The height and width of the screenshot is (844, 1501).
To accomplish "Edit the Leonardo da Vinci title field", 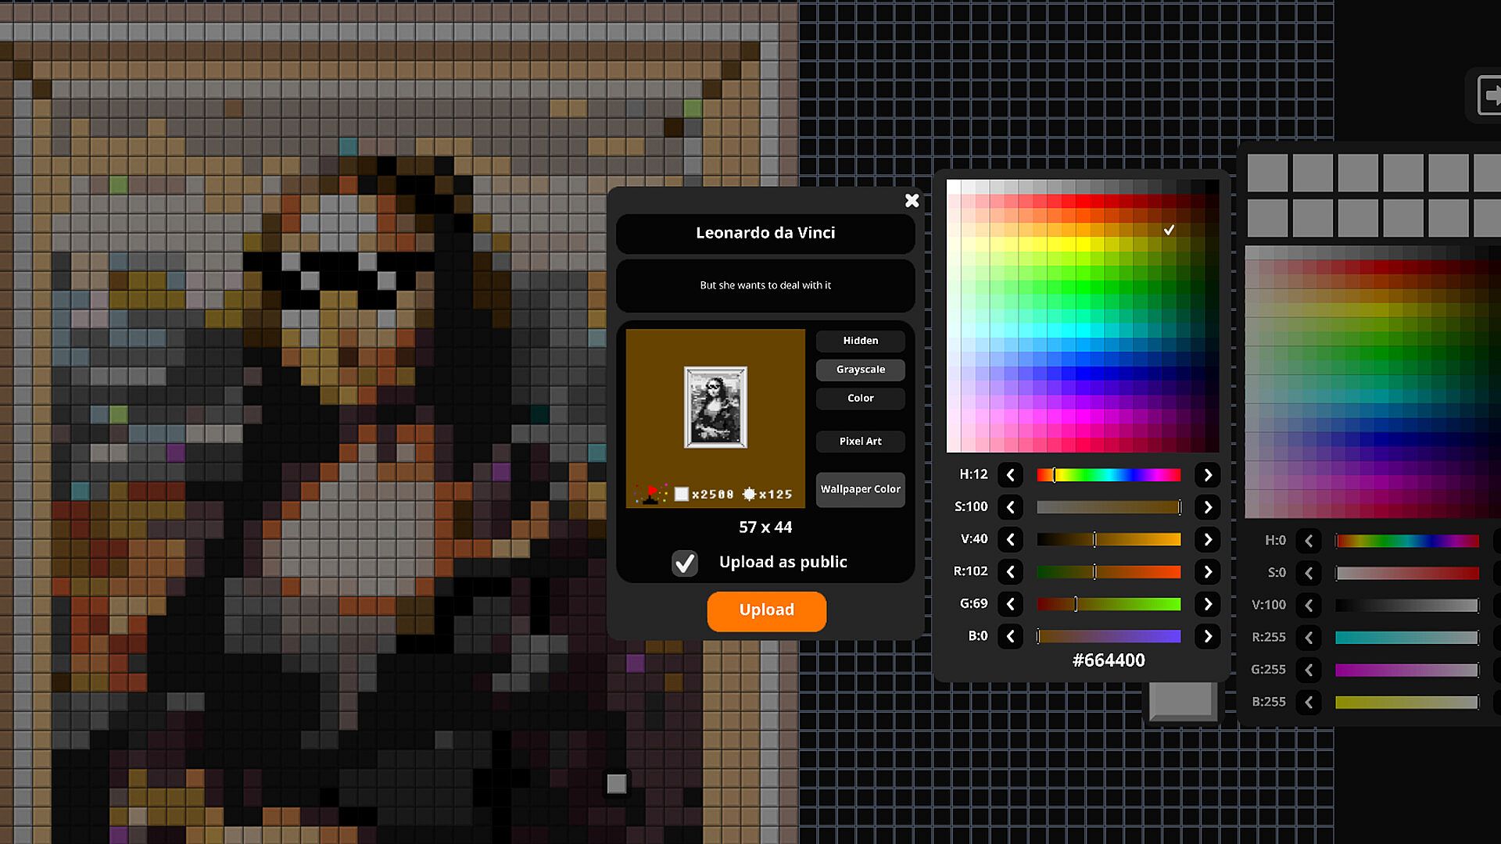I will (765, 233).
